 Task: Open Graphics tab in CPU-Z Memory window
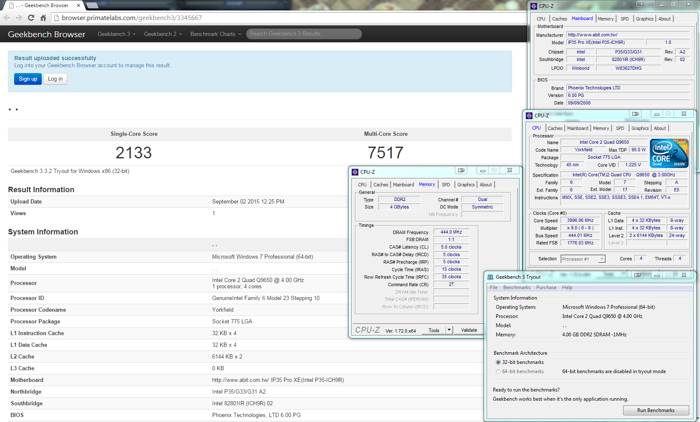pos(466,185)
